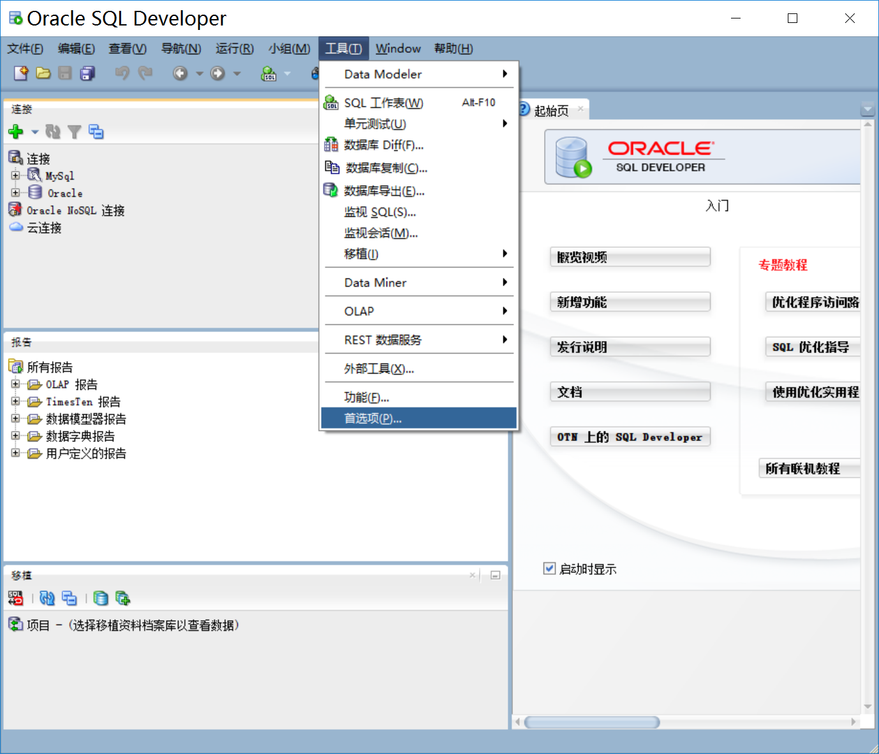Open the 查看 (View) menu
Image resolution: width=879 pixels, height=754 pixels.
pyautogui.click(x=127, y=48)
